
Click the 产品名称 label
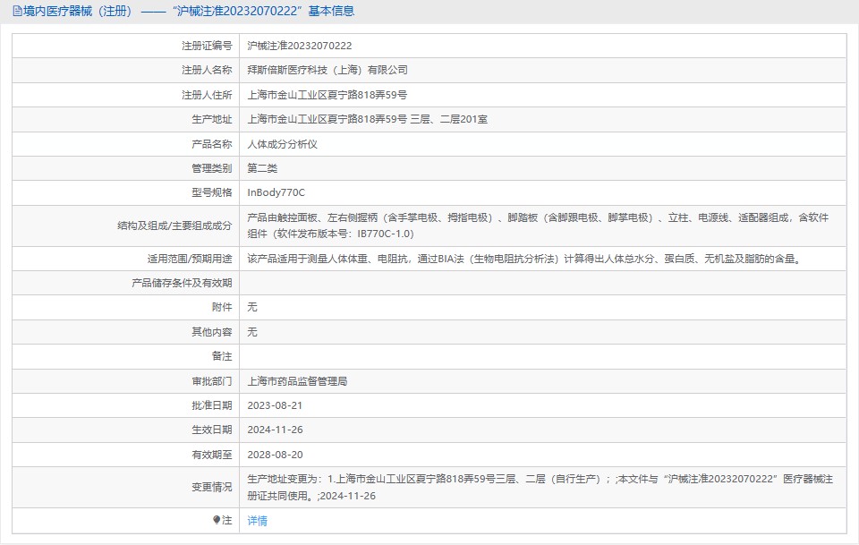tap(211, 144)
